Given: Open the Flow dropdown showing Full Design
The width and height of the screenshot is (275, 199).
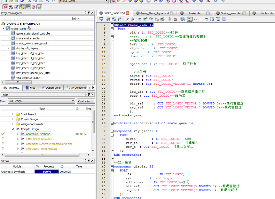Looking at the screenshot, I should 41,101.
